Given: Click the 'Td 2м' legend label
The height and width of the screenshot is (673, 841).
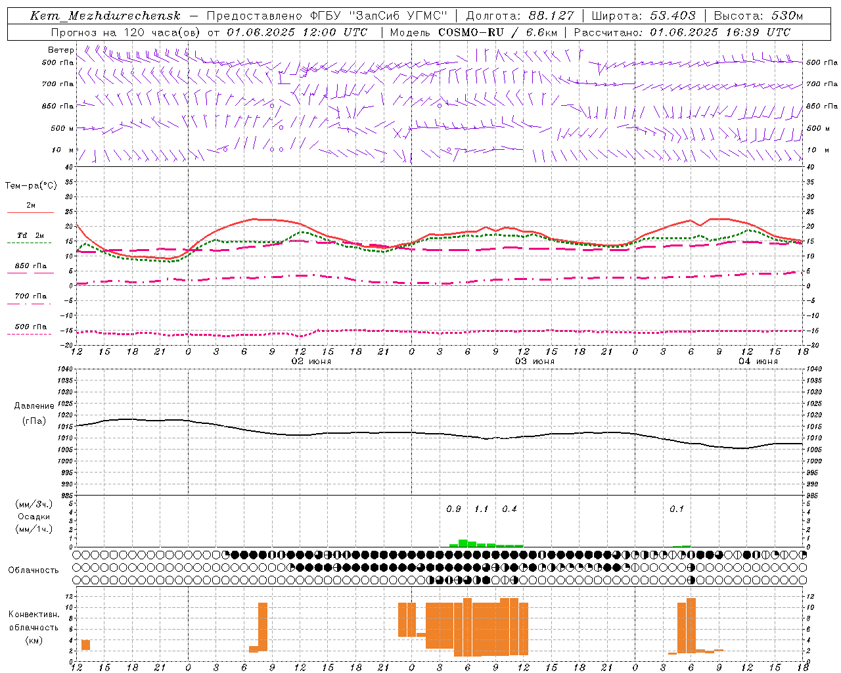Looking at the screenshot, I should point(30,235).
